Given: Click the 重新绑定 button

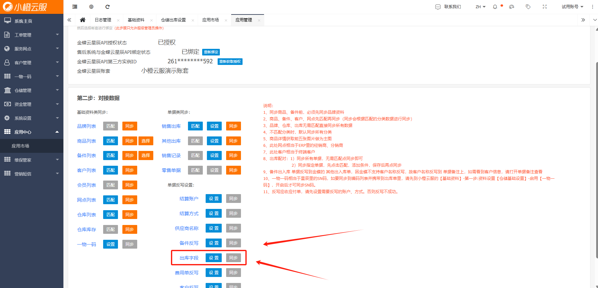Looking at the screenshot, I should point(211,52).
